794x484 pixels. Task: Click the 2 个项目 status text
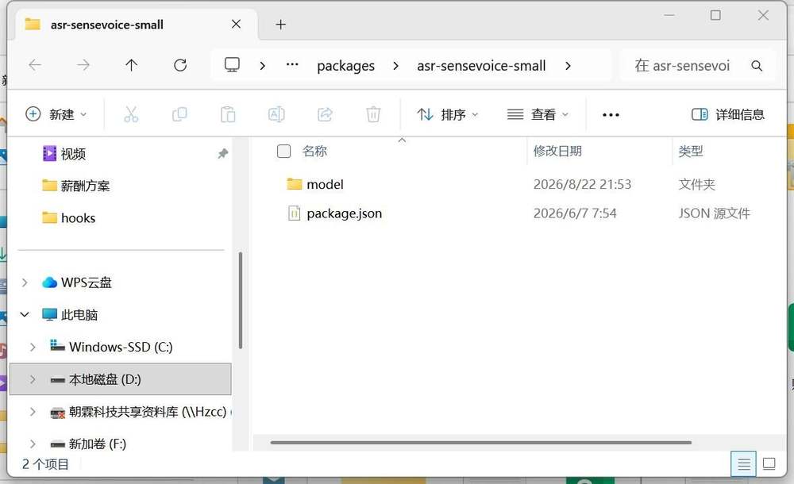(x=45, y=464)
